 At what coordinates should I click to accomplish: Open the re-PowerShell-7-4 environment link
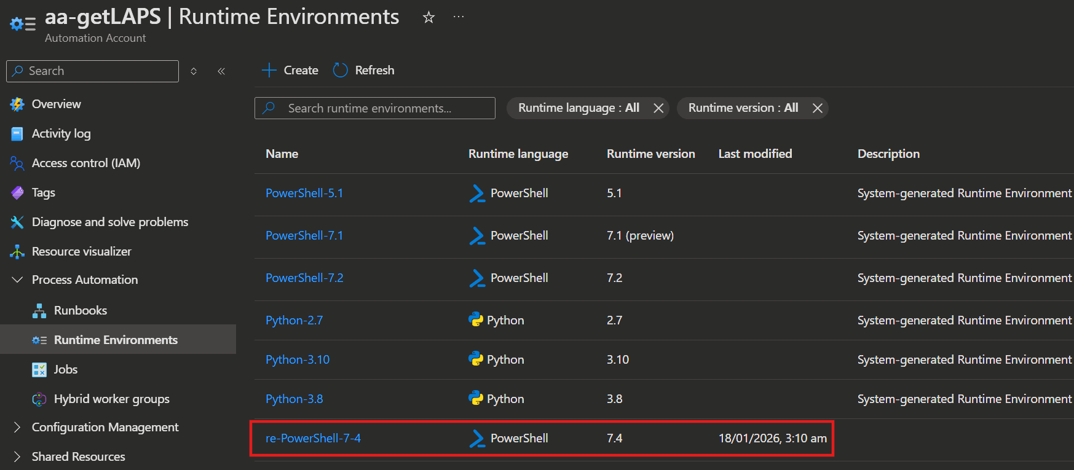(x=313, y=438)
